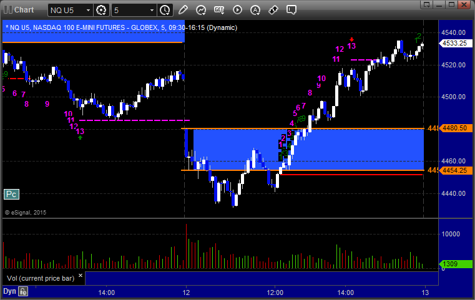475x300 pixels.
Task: Click the 4460.00 price axis label
Action: coord(454,161)
